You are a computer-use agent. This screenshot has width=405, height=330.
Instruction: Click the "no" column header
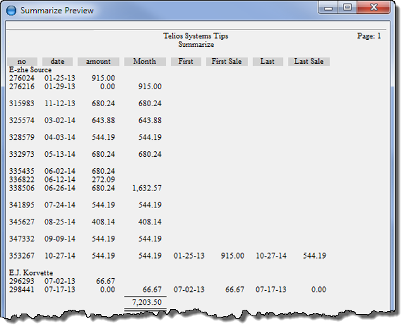coord(22,61)
